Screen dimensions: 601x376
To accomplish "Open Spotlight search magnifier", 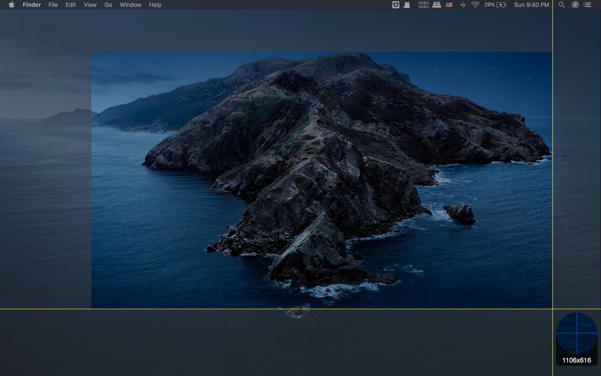I will tap(562, 5).
